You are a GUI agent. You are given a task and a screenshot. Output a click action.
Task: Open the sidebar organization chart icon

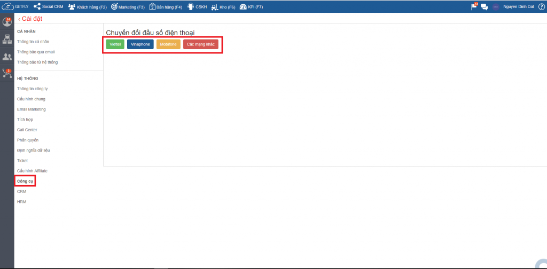point(7,39)
